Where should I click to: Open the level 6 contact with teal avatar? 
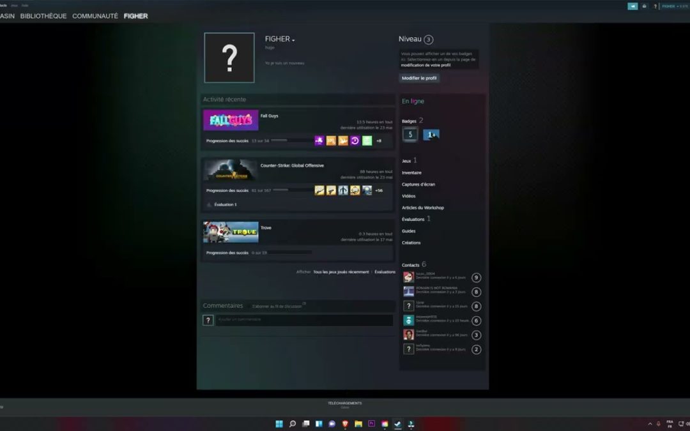pyautogui.click(x=442, y=320)
